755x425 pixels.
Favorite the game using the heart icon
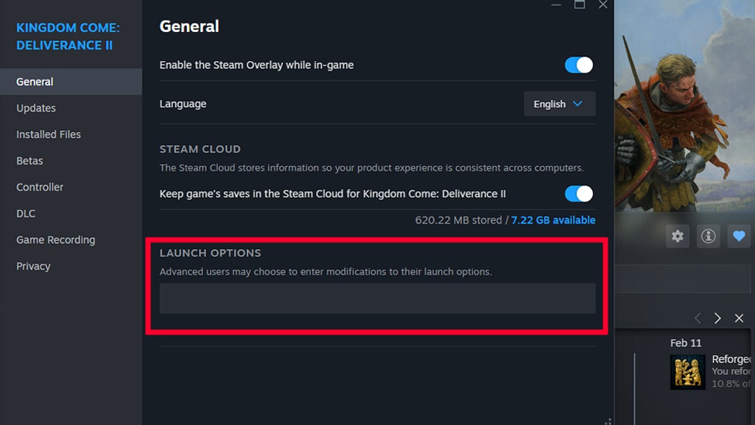coord(739,236)
